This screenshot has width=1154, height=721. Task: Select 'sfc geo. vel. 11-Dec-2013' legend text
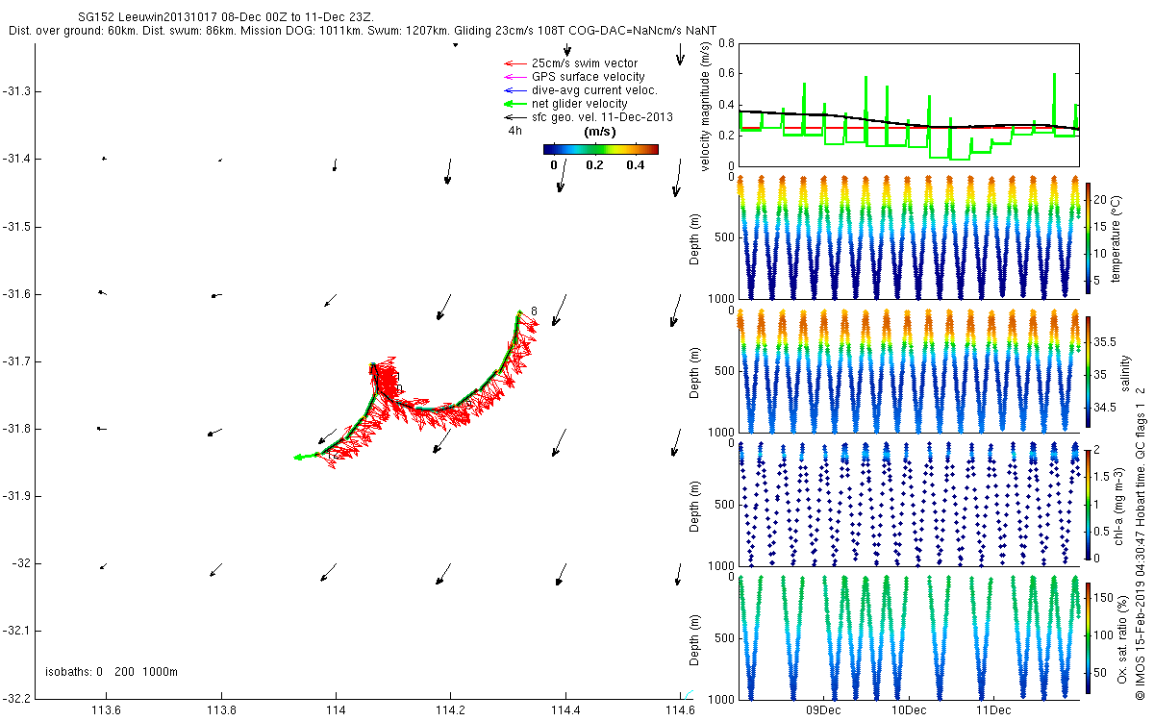602,117
